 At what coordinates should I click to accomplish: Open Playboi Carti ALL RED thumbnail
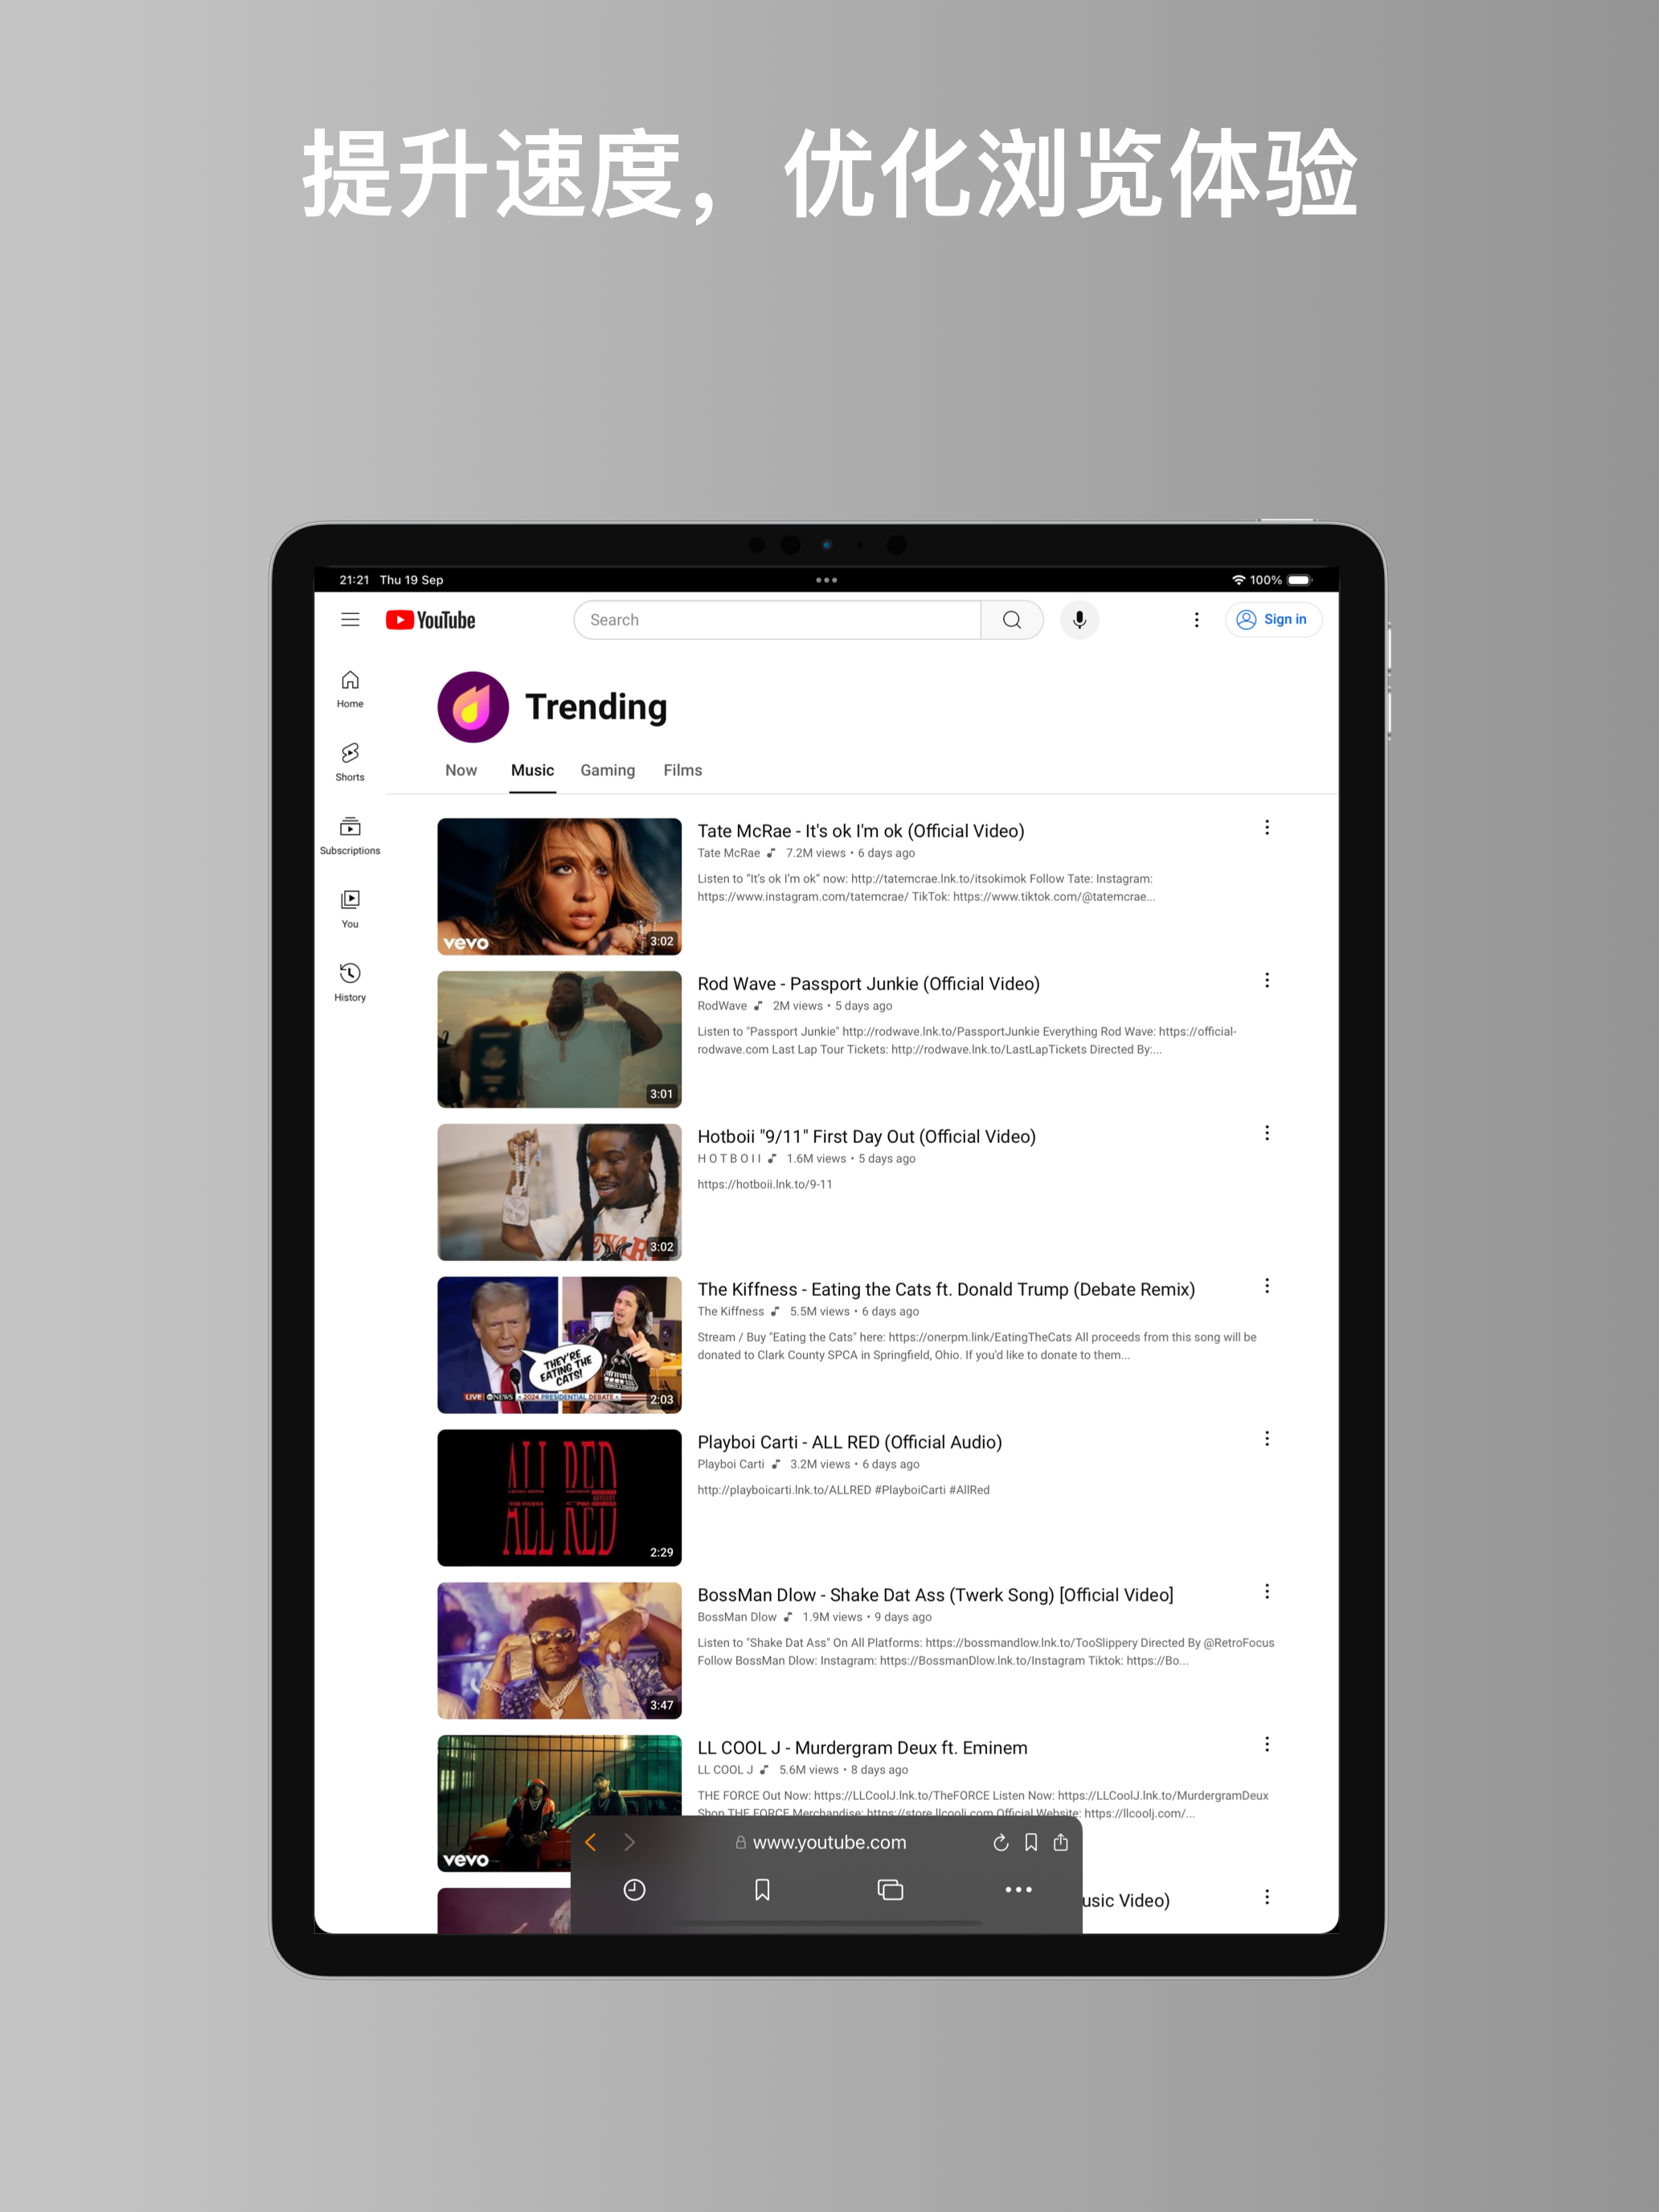tap(559, 1498)
